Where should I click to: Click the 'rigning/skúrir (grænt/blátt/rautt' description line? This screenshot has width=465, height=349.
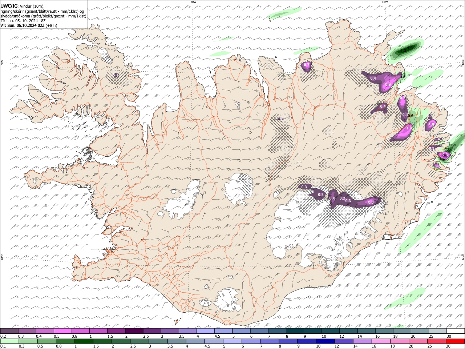42,11
